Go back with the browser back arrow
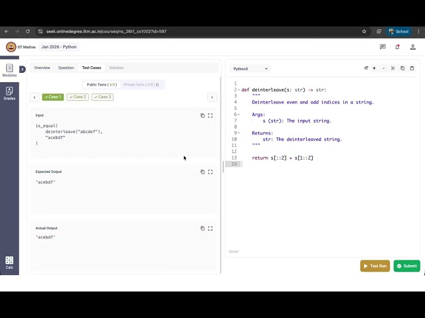This screenshot has width=425, height=318. click(x=7, y=31)
